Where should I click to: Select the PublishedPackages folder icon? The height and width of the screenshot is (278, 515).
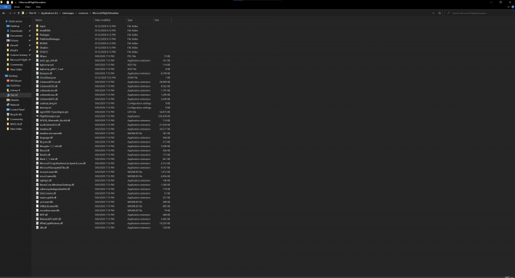coord(37,39)
